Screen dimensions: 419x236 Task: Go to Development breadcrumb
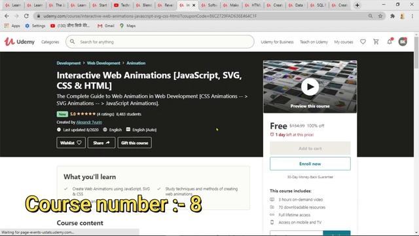pos(68,63)
